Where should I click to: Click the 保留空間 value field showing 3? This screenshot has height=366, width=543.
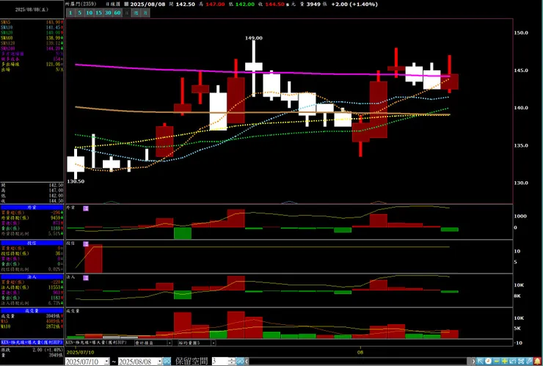220,361
